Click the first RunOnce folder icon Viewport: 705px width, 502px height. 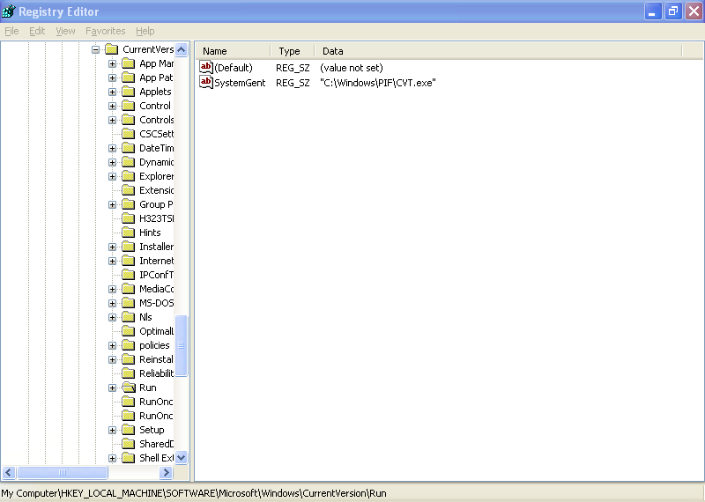(x=129, y=402)
